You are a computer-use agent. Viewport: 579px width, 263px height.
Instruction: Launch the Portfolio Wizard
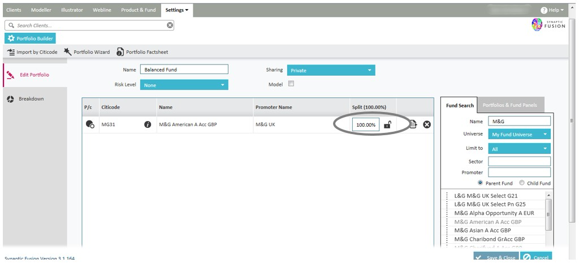pos(87,52)
